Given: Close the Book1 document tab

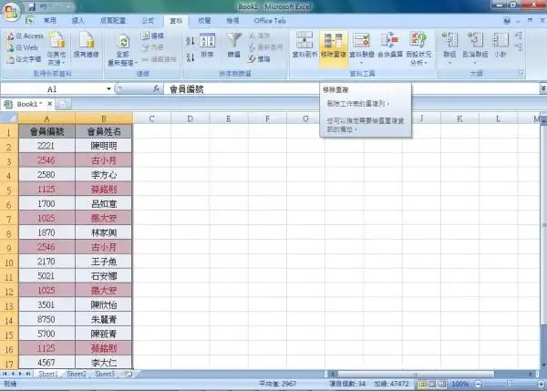Looking at the screenshot, I should coord(49,104).
